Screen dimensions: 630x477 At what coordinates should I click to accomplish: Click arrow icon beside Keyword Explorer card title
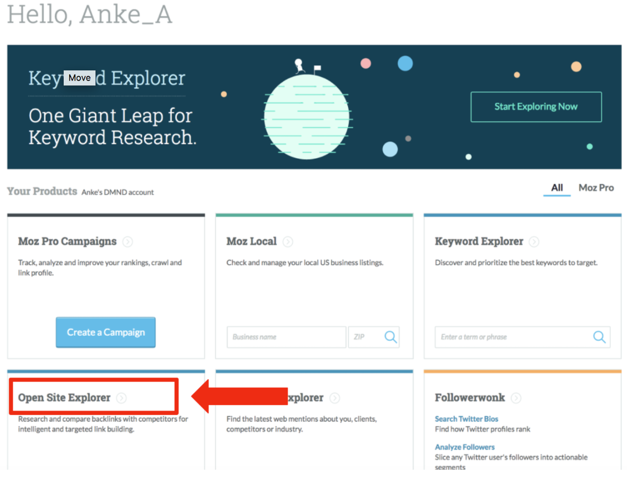pos(534,242)
